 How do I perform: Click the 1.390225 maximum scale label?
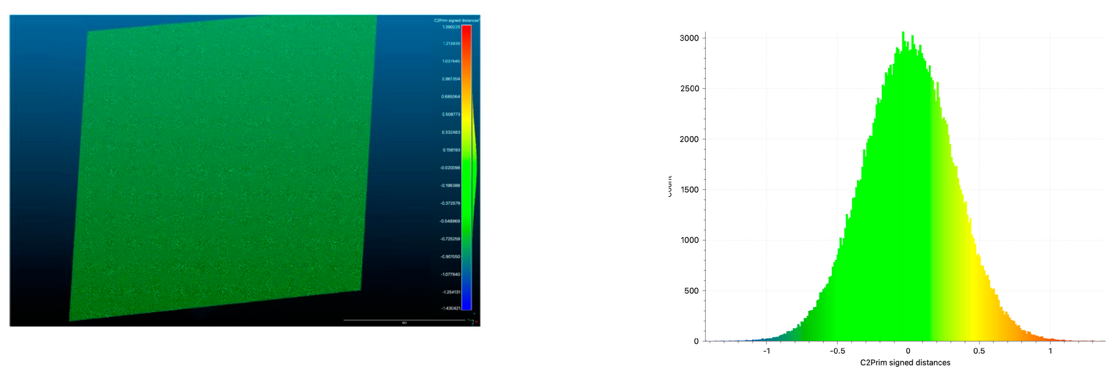pos(451,27)
